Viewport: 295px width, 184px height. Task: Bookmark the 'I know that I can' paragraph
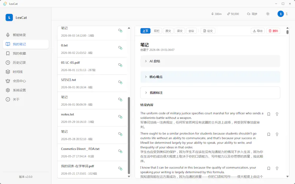[269, 168]
